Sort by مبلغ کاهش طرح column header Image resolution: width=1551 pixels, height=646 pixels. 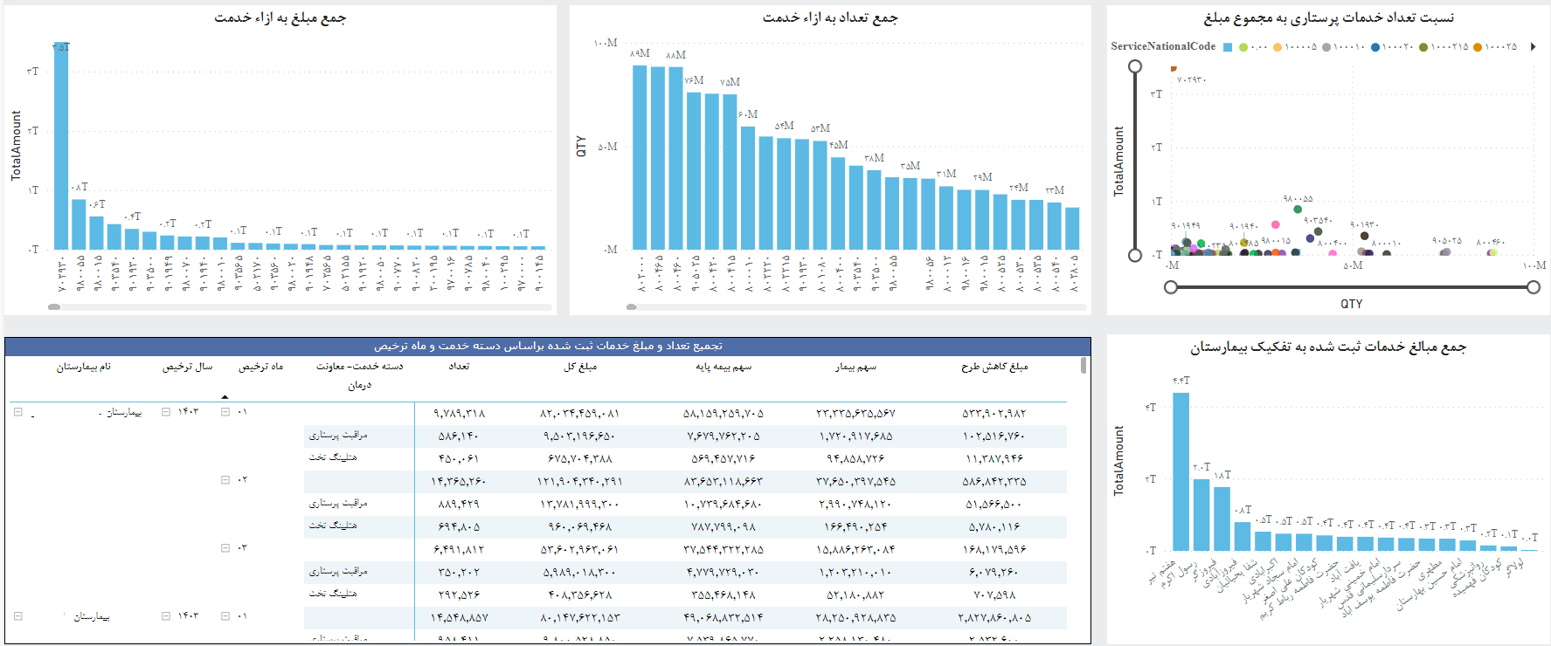994,367
